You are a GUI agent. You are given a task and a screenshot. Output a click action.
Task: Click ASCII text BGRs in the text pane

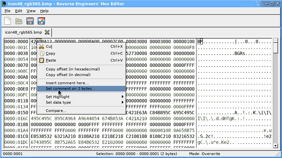[x=239, y=53]
